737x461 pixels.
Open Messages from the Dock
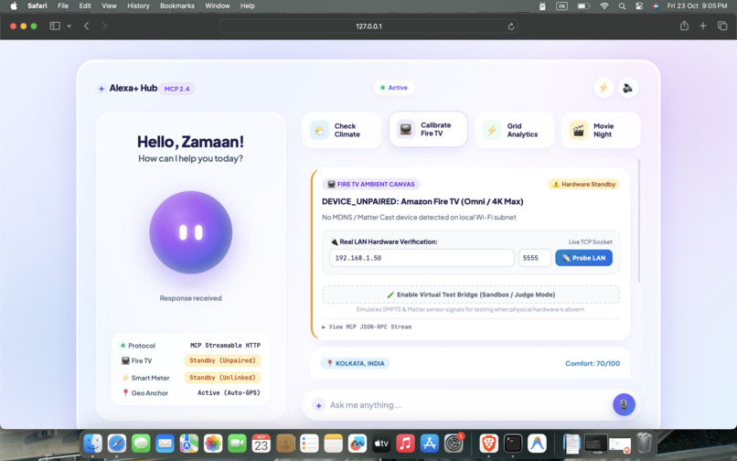(141, 443)
